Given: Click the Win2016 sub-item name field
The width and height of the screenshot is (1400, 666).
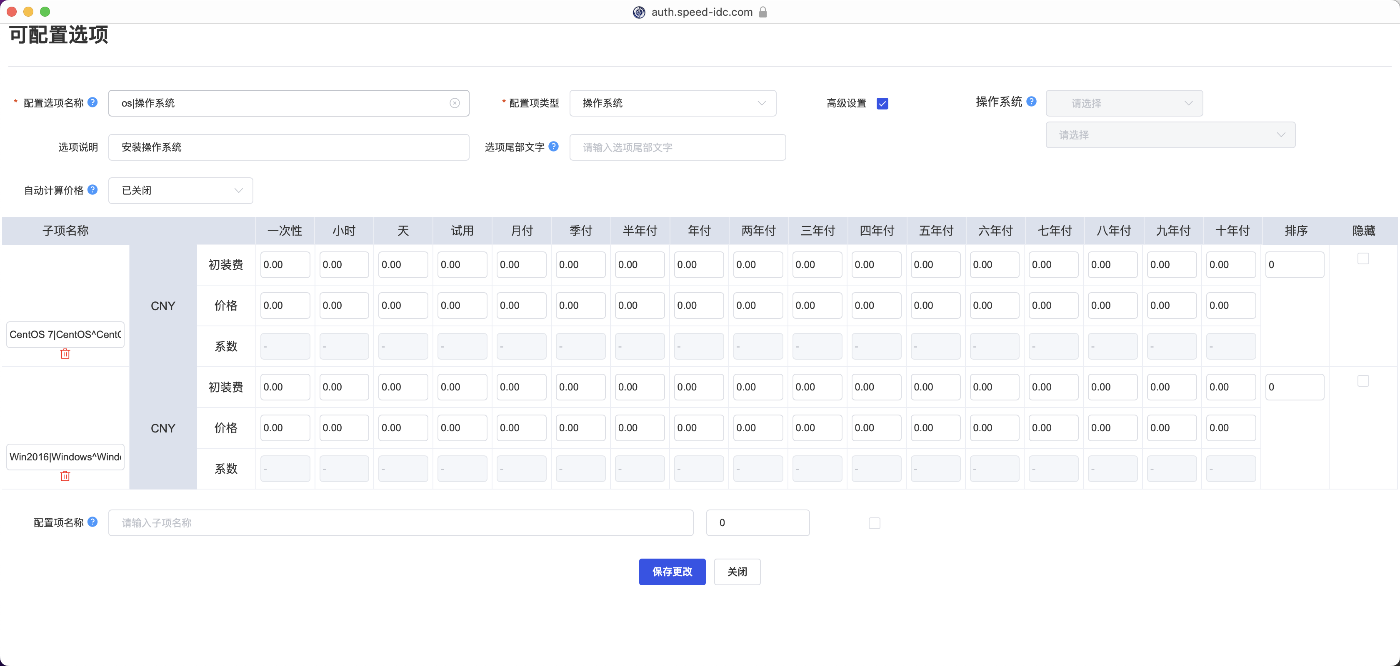Looking at the screenshot, I should point(65,457).
